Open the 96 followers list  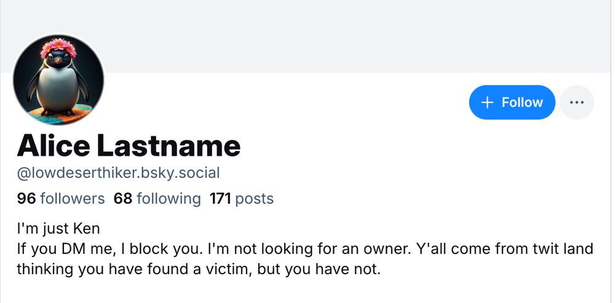pyautogui.click(x=60, y=199)
